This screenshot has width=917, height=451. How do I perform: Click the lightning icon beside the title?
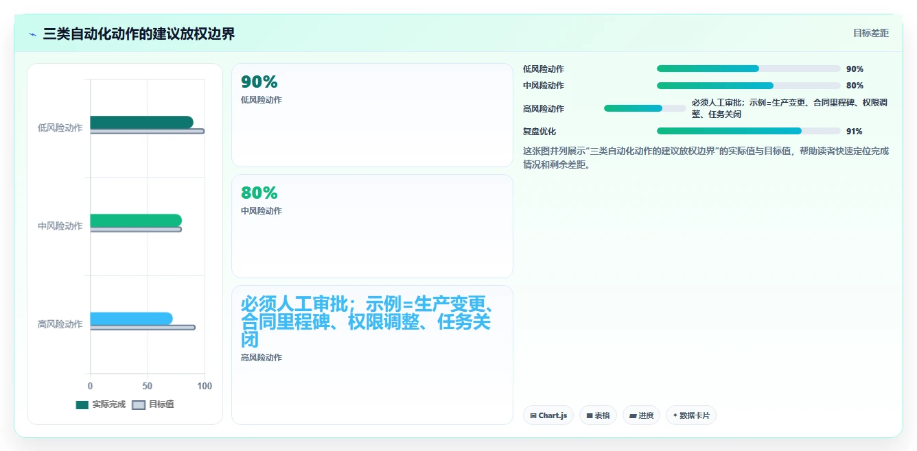(x=32, y=34)
